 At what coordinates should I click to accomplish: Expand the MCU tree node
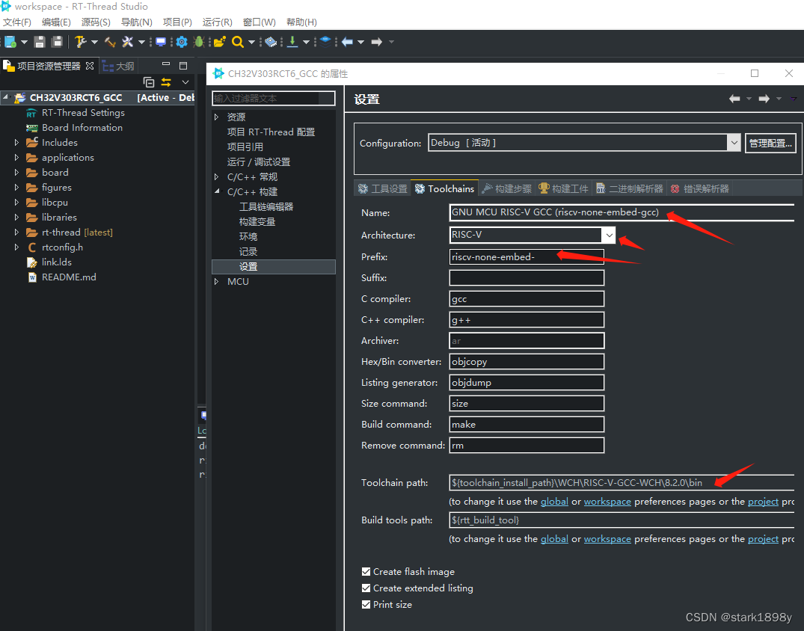217,281
